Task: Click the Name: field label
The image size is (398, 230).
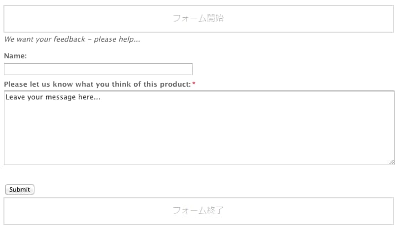Action: 15,56
